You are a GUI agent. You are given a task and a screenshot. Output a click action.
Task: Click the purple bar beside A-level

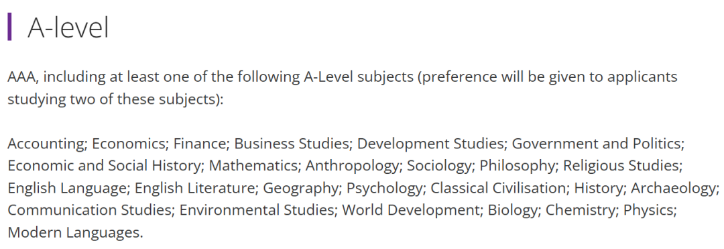(x=9, y=28)
